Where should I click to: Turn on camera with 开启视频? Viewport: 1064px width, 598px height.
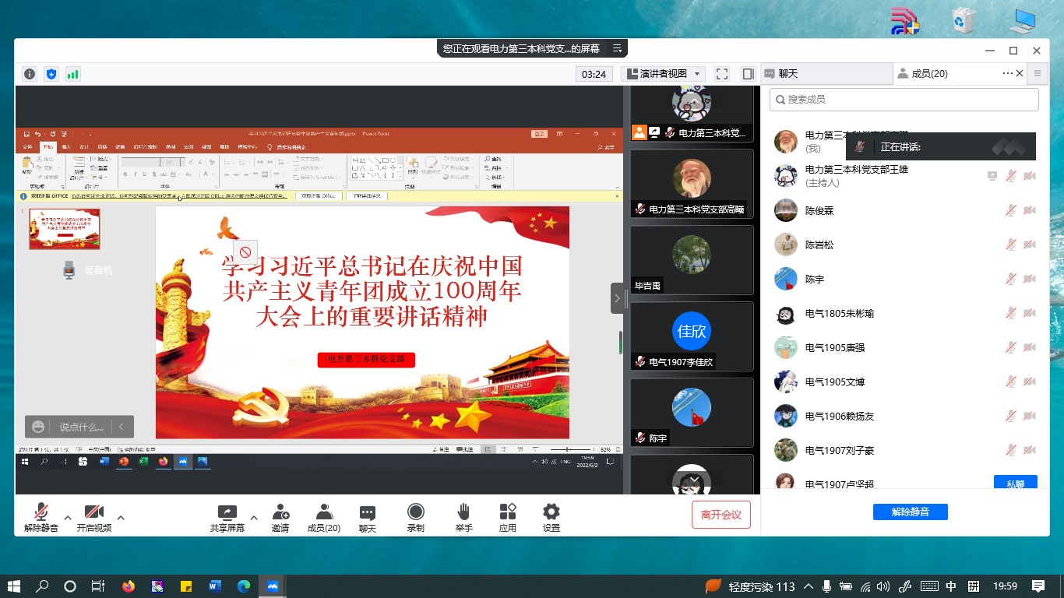[94, 517]
